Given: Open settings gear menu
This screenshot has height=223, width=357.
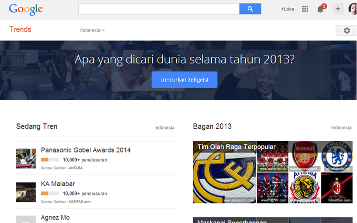Looking at the screenshot, I should 347,30.
